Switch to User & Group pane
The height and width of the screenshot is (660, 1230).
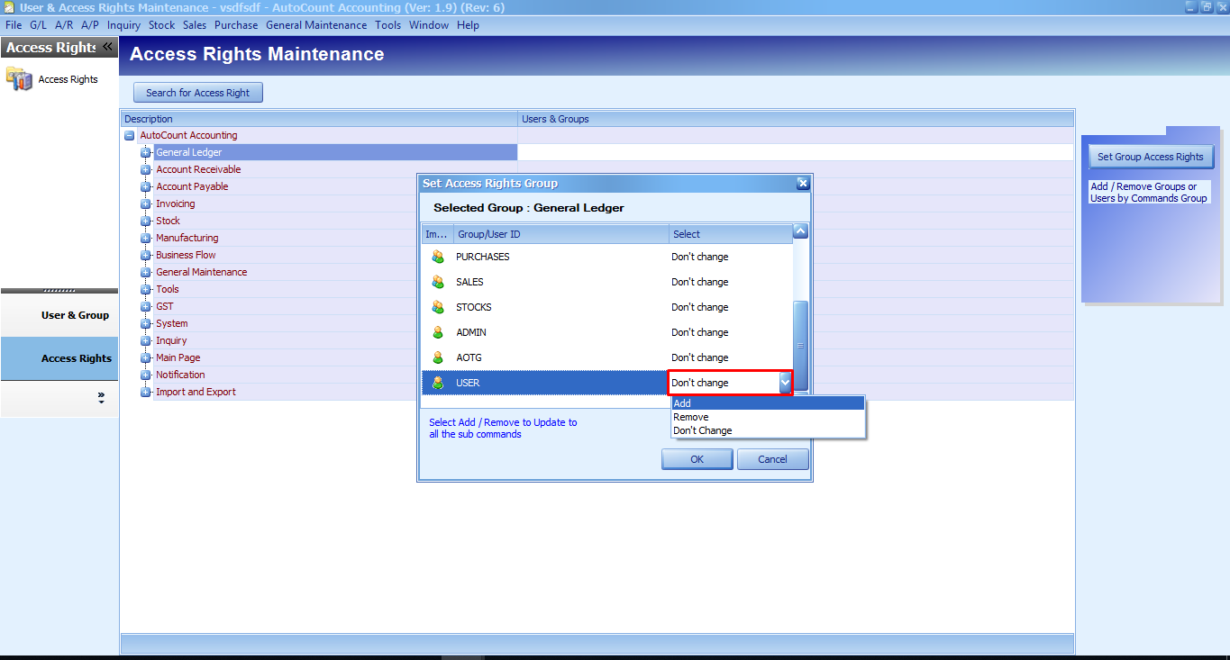pos(59,315)
